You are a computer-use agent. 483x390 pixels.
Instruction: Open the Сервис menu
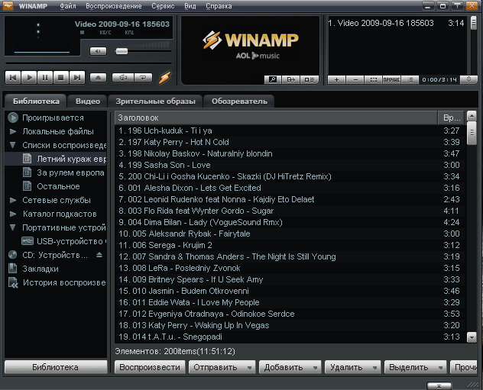click(x=163, y=6)
